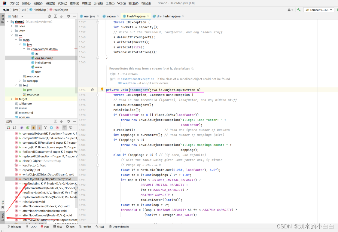
Task: Click the IntelliJ logo at top left
Action: tap(5, 3)
